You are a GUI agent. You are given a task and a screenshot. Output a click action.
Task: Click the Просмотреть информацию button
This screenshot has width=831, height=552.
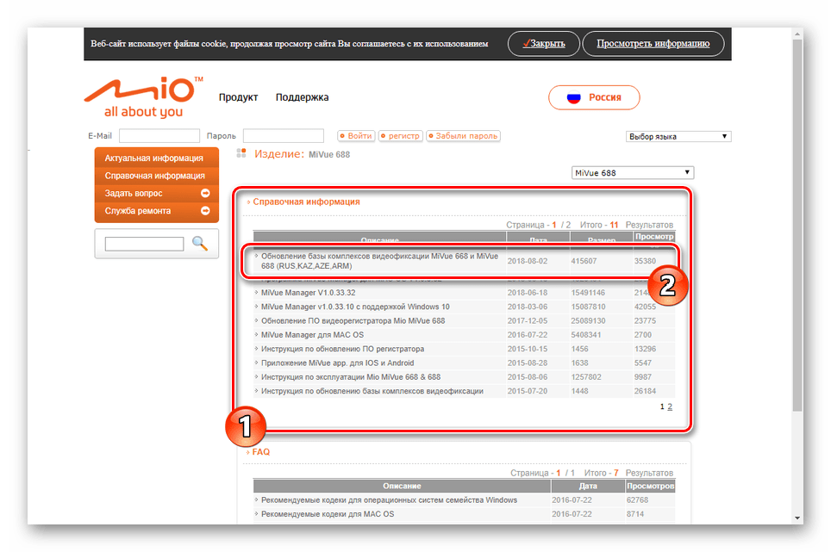(653, 43)
